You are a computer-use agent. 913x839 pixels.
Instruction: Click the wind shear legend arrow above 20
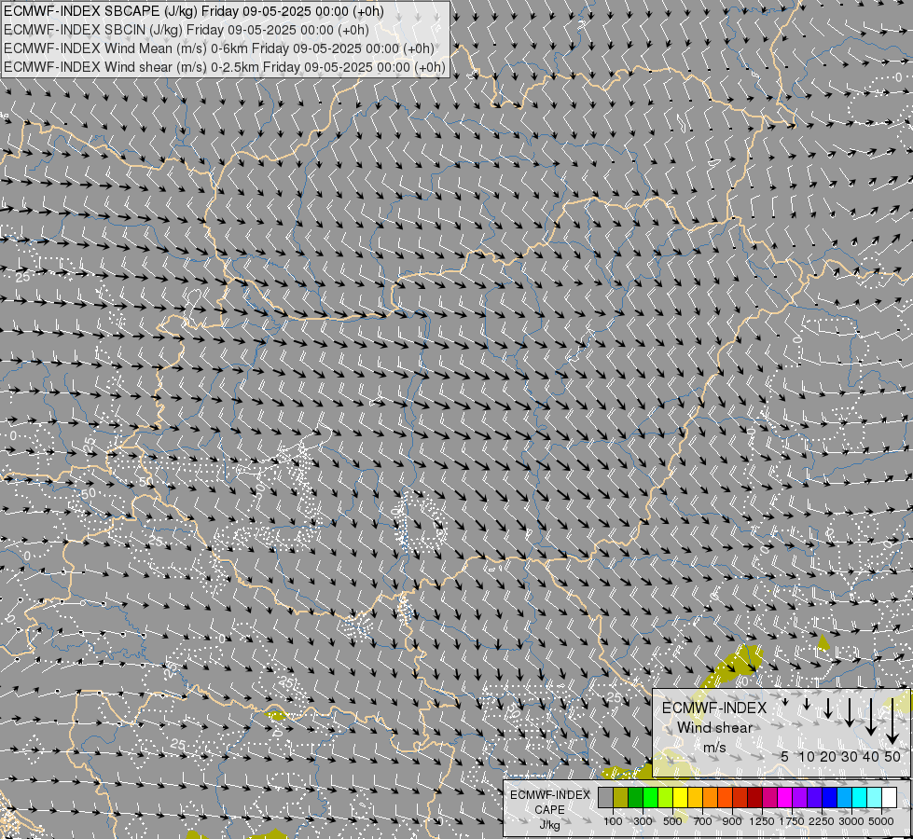(828, 708)
